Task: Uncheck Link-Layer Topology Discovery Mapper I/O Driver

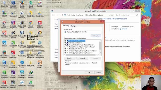Action: tap(65, 51)
